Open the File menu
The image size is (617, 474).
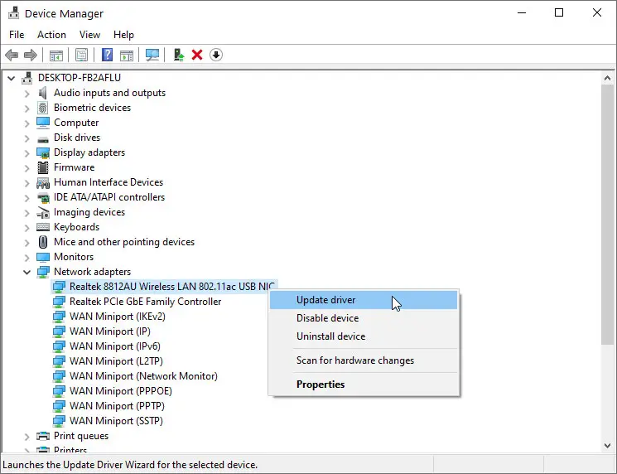tap(17, 35)
